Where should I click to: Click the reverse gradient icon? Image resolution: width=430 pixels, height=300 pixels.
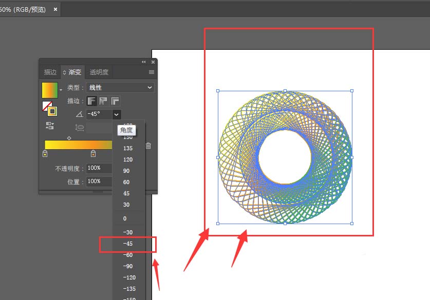click(50, 126)
